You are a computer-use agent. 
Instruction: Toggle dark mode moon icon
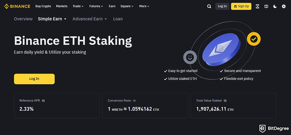point(275,6)
